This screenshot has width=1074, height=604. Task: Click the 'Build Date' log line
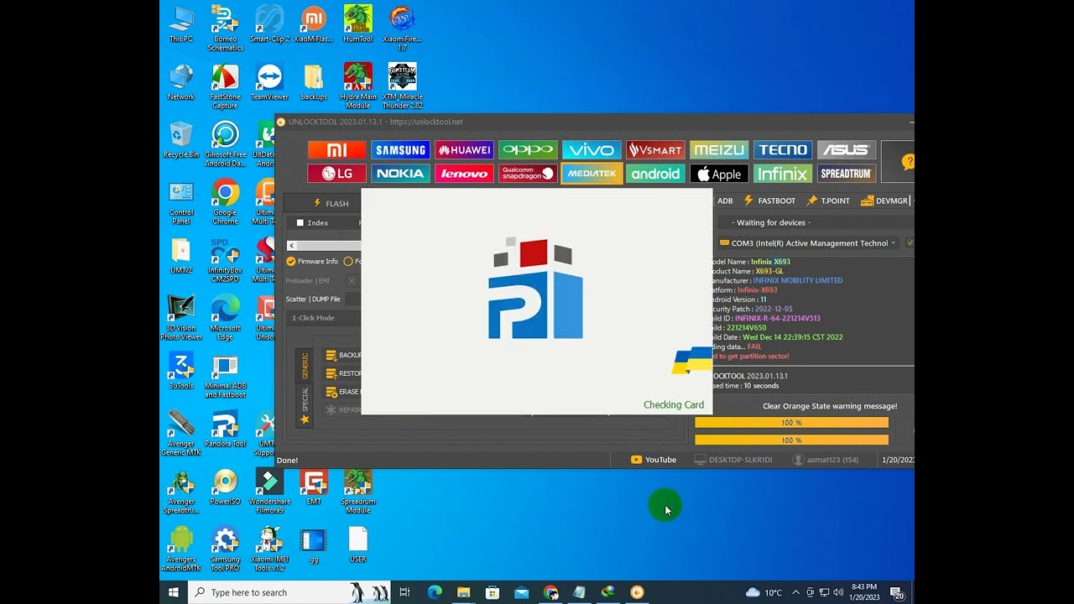coord(777,337)
